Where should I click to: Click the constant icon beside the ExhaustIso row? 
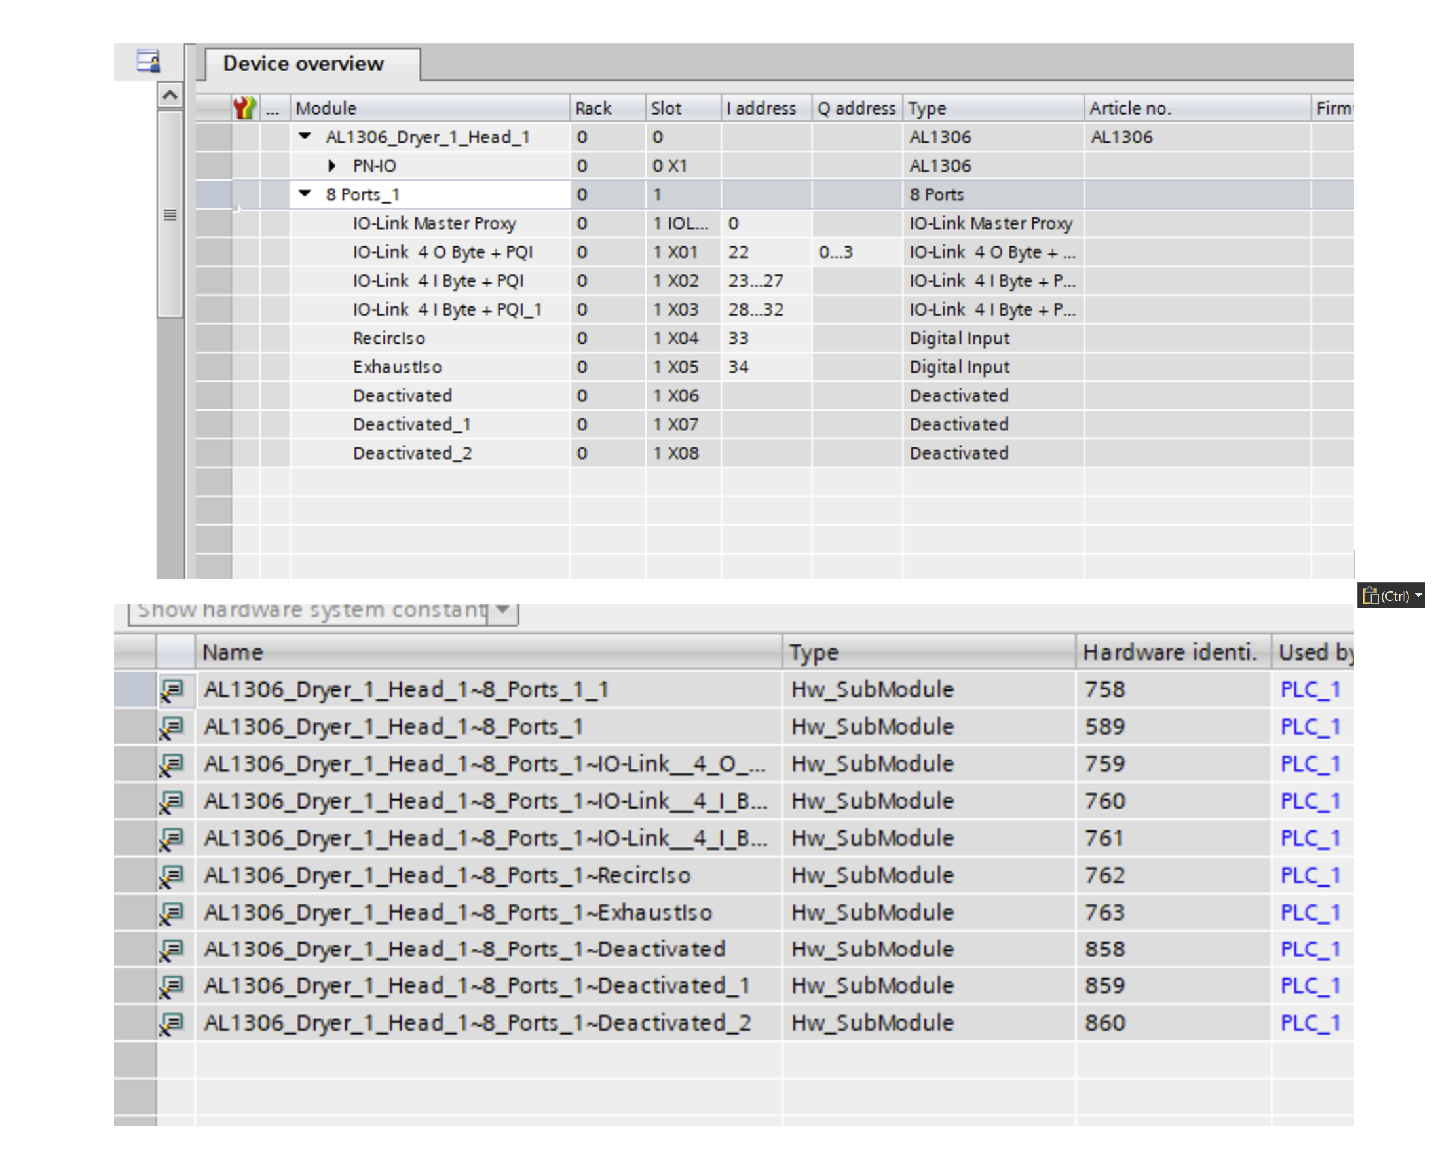click(172, 913)
